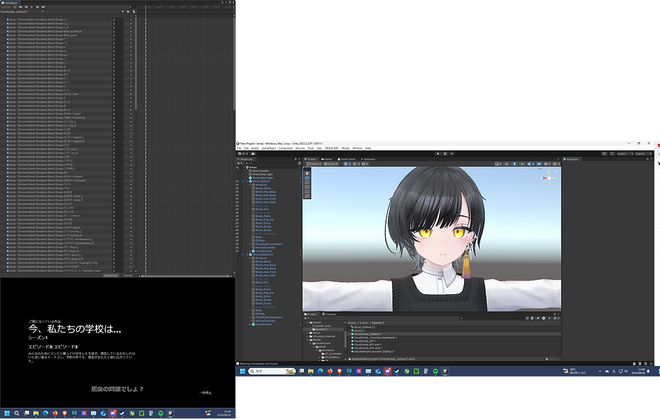Toggle record mode in Animation window
Screen dimensions: 660x420
15,7
